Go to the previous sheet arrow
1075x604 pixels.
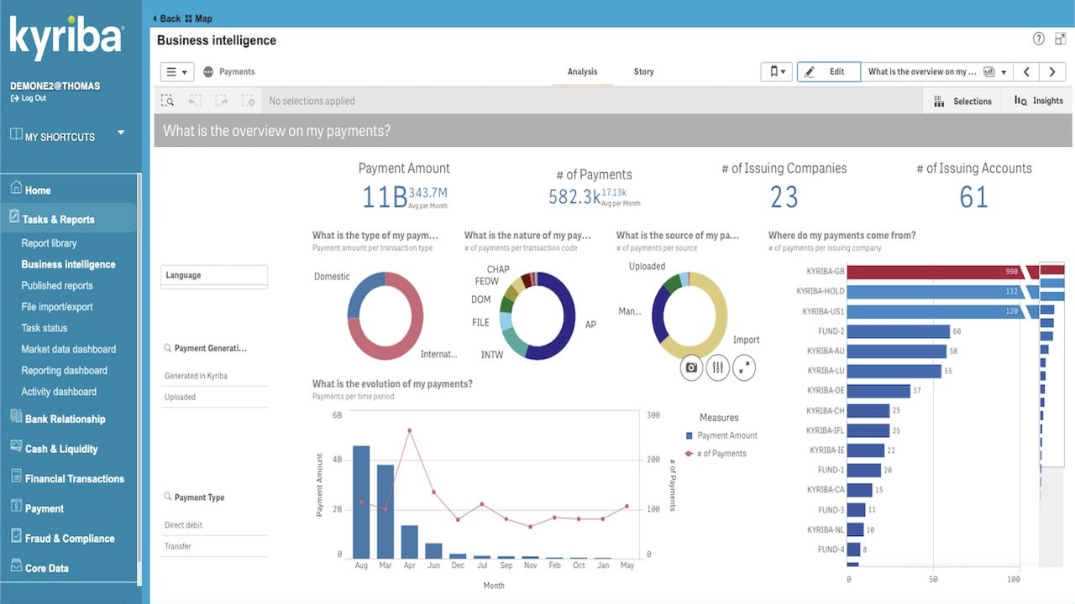[1026, 72]
